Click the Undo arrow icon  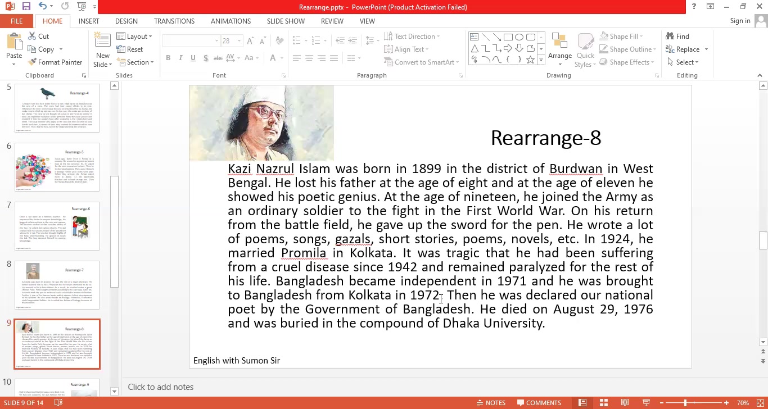coord(43,7)
